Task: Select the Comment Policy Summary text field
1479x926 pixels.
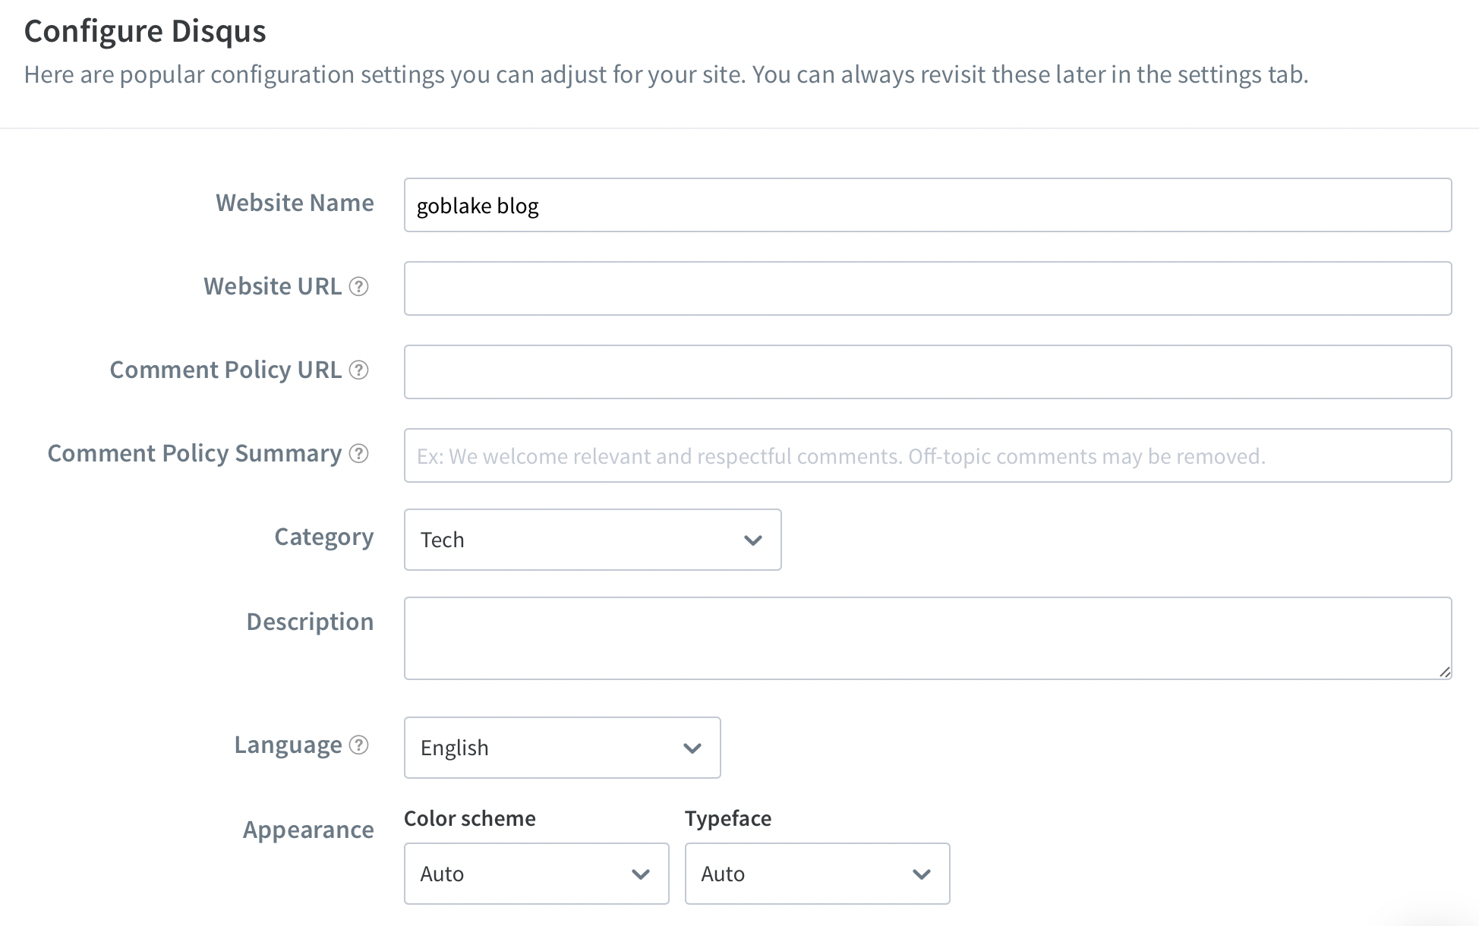Action: click(927, 455)
